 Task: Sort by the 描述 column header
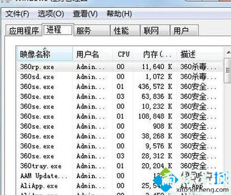click(x=200, y=54)
